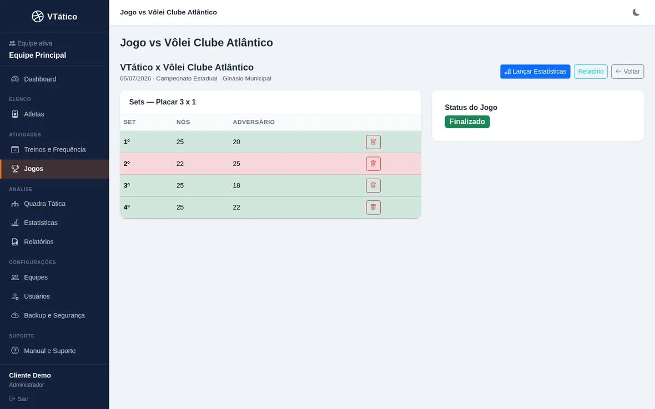Open Backup e Segurança
655x409 pixels.
point(55,315)
